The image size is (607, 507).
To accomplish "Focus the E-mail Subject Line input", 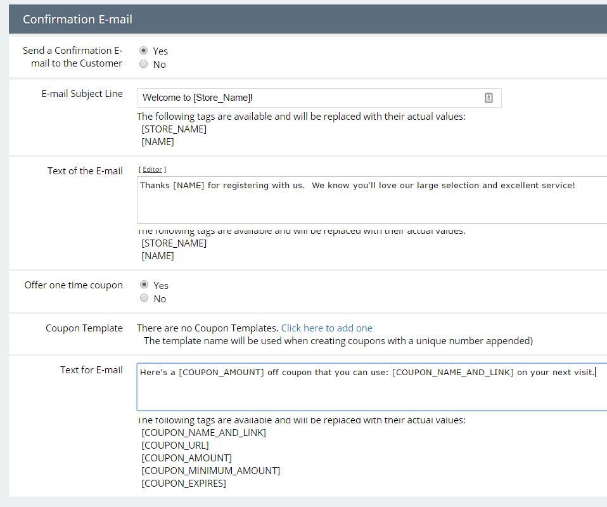I will pos(319,98).
